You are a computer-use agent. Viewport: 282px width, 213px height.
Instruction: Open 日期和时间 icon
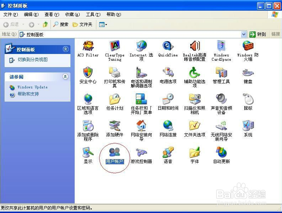168,99
